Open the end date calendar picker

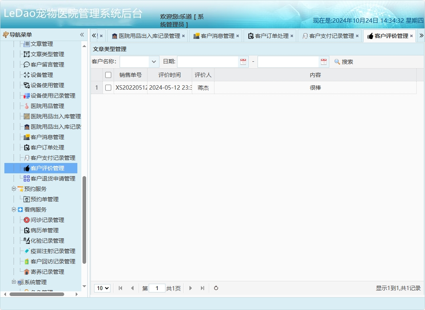click(323, 61)
